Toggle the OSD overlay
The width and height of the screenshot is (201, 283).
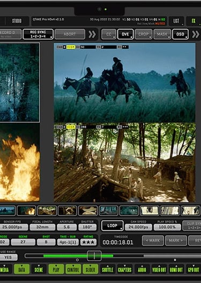(x=180, y=34)
